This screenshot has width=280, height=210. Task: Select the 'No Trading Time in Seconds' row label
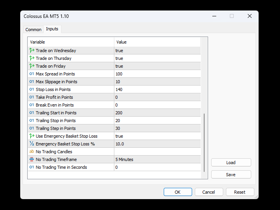click(x=61, y=167)
